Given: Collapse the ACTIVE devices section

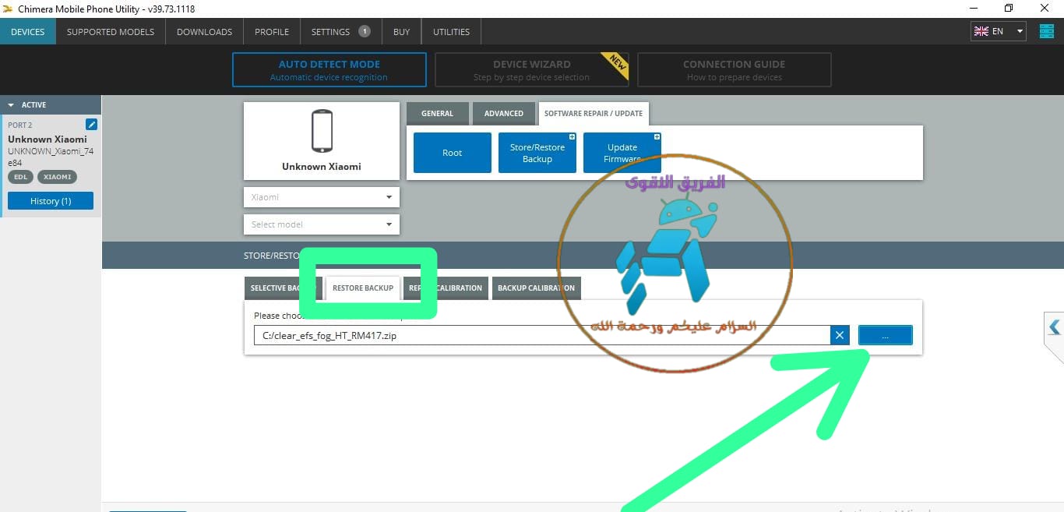Looking at the screenshot, I should 11,104.
